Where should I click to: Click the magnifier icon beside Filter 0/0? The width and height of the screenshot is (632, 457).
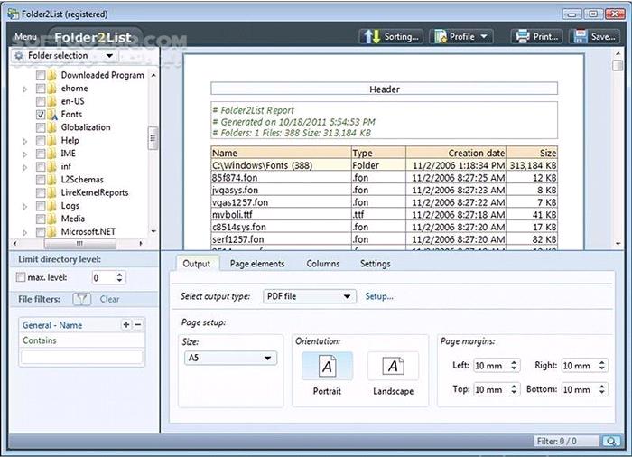pos(611,442)
